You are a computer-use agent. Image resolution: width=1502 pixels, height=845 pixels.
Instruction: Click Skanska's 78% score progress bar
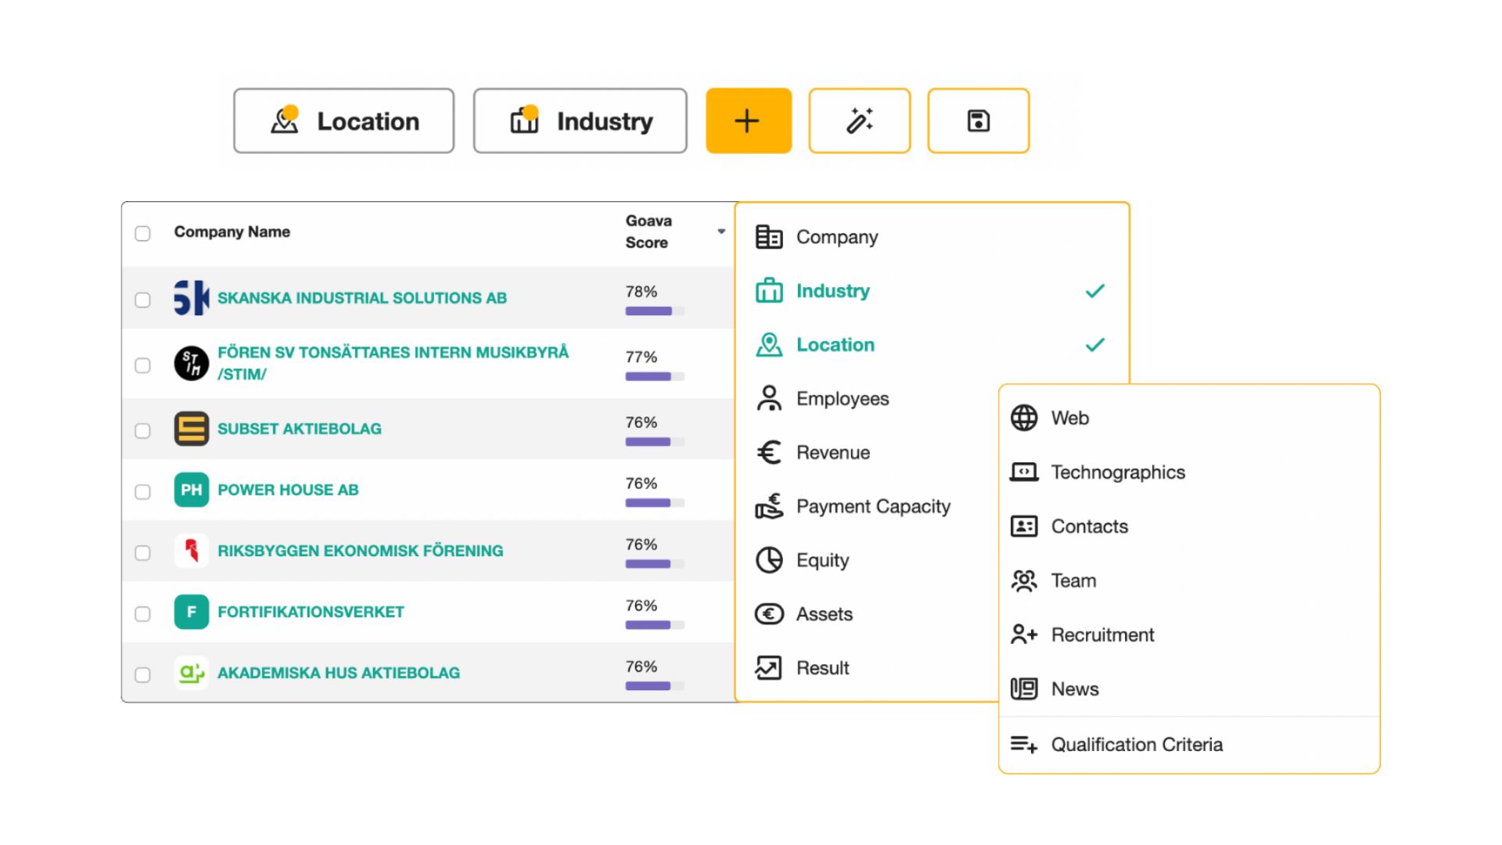655,311
